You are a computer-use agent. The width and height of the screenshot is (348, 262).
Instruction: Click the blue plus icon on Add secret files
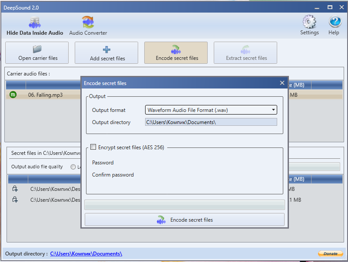coord(106,49)
